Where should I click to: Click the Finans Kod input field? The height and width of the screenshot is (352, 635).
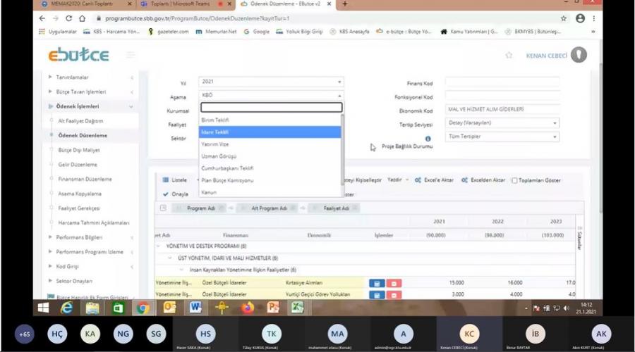click(502, 82)
